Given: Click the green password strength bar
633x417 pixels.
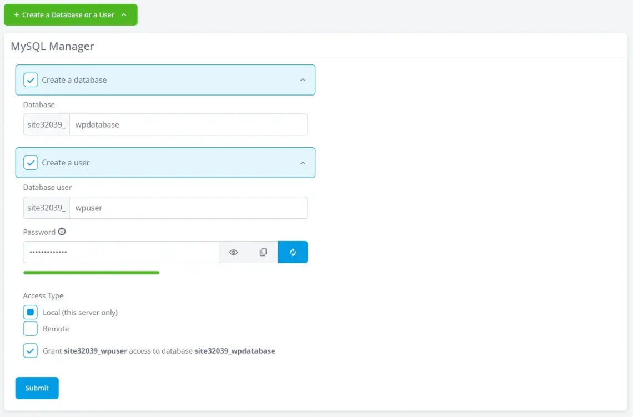Looking at the screenshot, I should [91, 272].
